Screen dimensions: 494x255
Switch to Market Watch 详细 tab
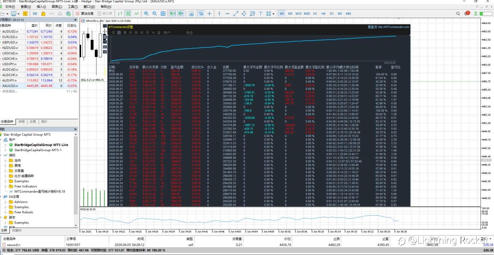coord(22,122)
